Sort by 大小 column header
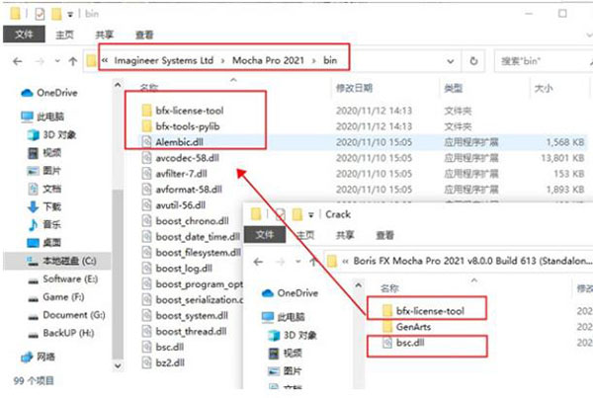This screenshot has width=593, height=398. [x=544, y=88]
